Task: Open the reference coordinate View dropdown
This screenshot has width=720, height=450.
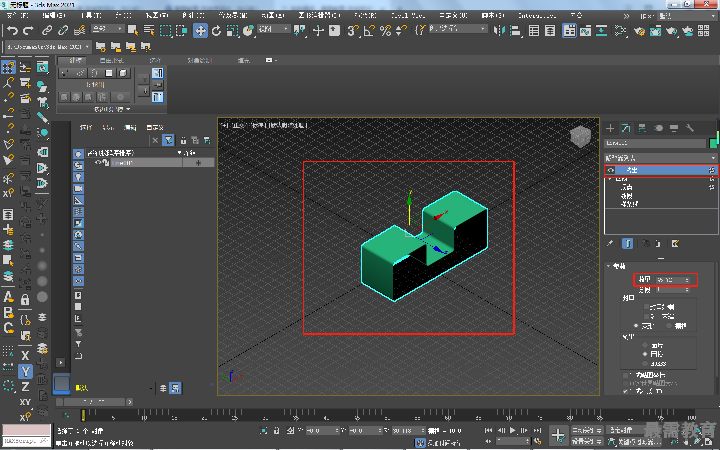Action: pyautogui.click(x=274, y=29)
